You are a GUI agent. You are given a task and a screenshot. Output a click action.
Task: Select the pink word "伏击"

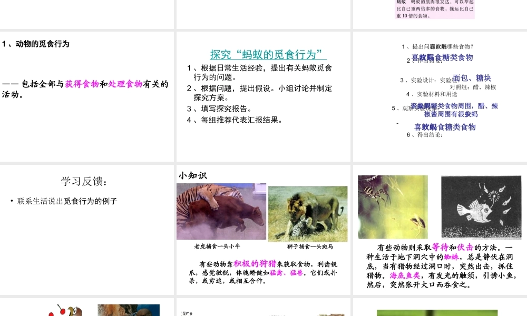click(465, 248)
